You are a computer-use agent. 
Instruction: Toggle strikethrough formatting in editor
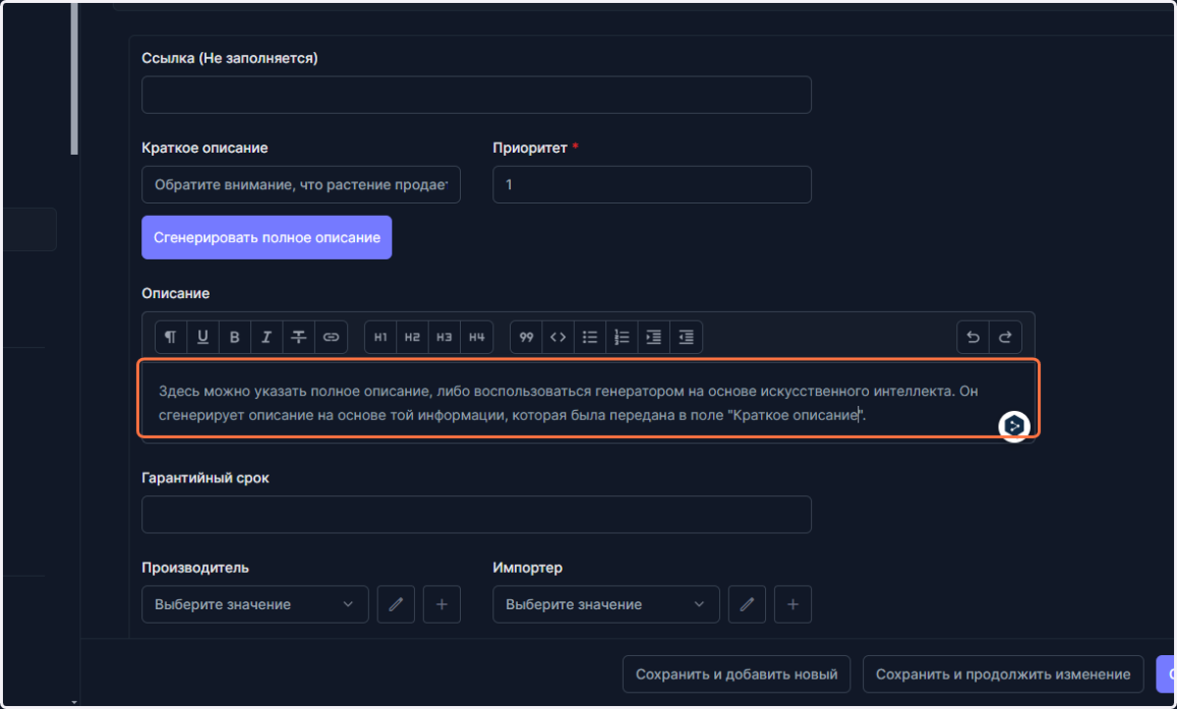tap(299, 336)
